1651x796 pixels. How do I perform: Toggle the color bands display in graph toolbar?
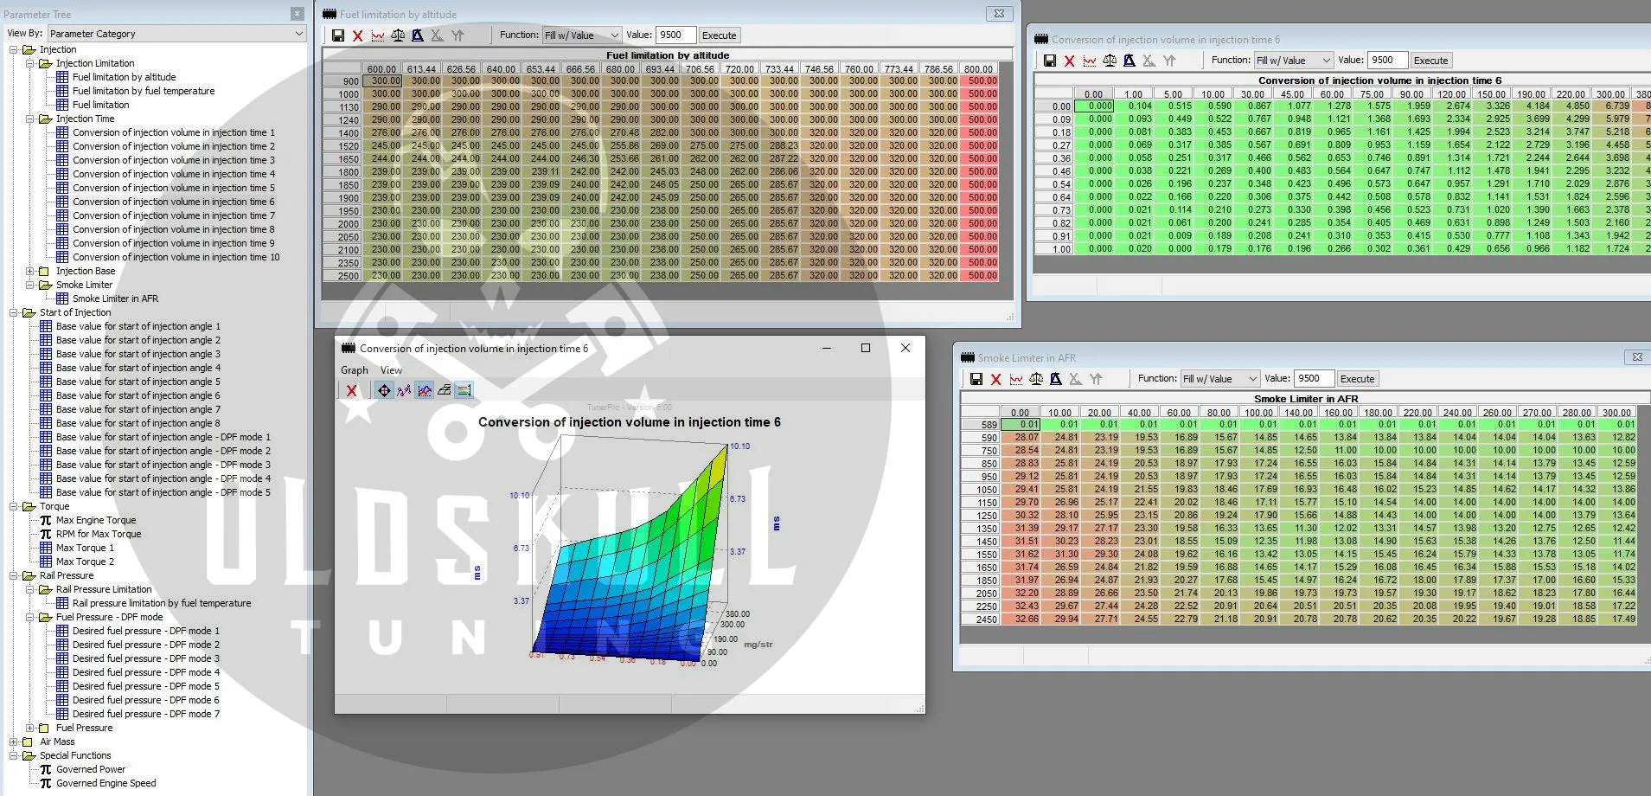pyautogui.click(x=464, y=390)
